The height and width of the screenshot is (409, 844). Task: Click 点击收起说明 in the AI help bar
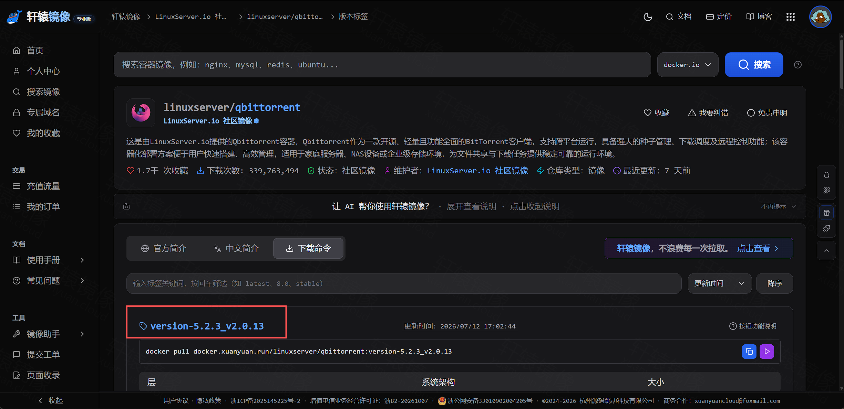click(535, 206)
